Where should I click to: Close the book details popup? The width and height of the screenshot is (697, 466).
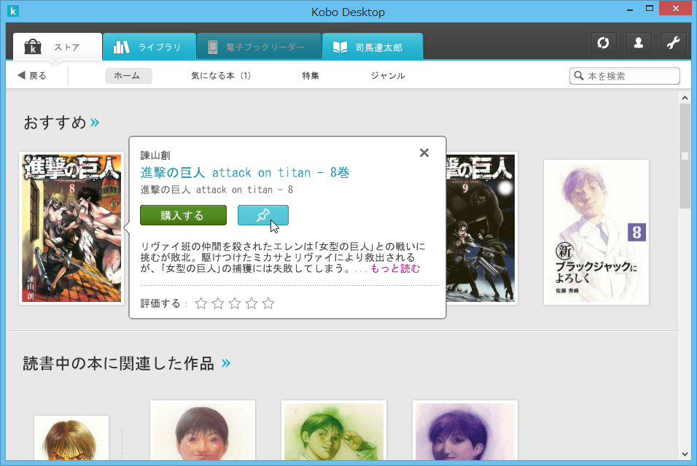(424, 153)
